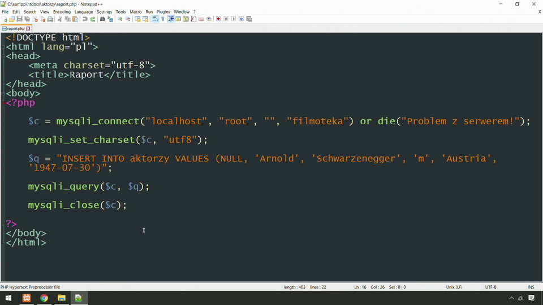Click the New file toolbar icon
The width and height of the screenshot is (543, 305).
coord(5,19)
